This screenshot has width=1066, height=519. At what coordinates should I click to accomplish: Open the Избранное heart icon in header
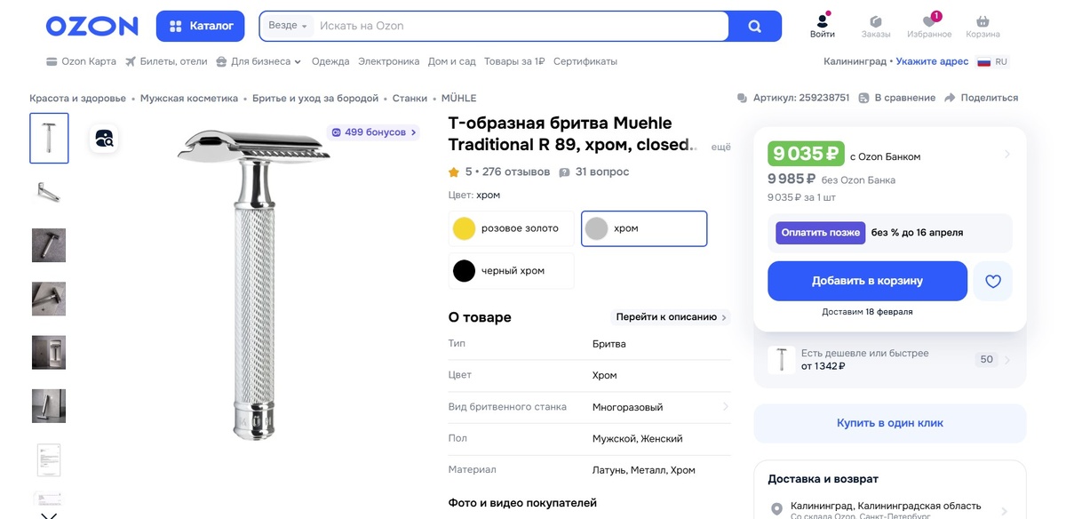pyautogui.click(x=929, y=26)
